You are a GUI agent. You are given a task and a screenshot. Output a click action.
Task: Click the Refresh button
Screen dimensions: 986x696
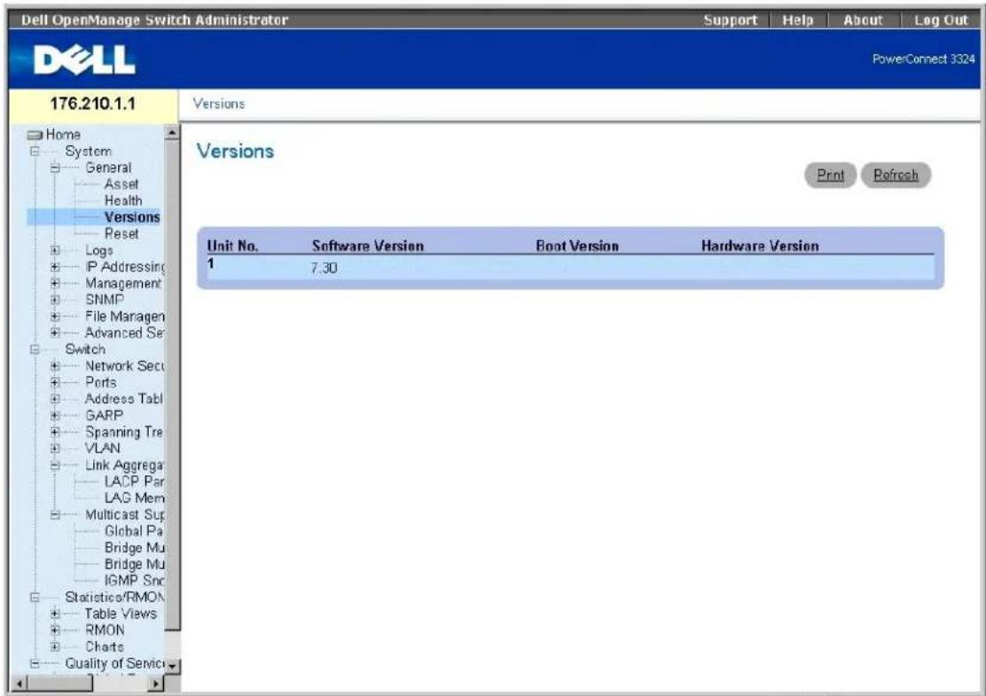click(x=896, y=175)
